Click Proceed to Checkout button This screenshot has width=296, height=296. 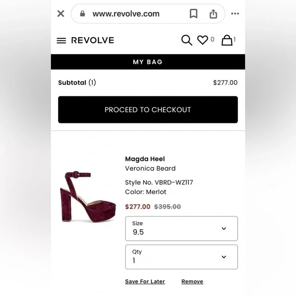(x=148, y=110)
